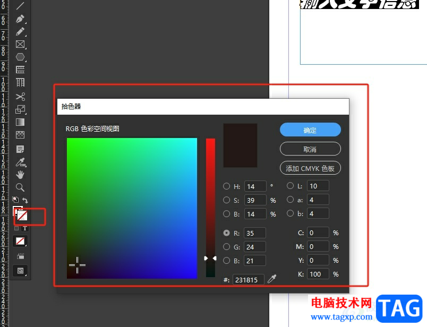Click the M magenta value field
Screen dimensions: 427x327
[318, 246]
